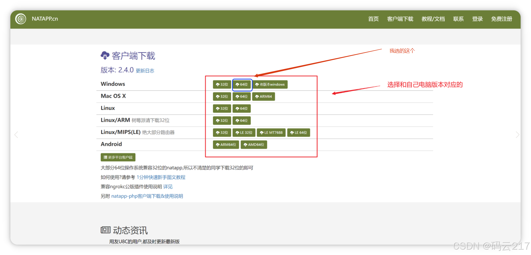Click the NATAPP.cn spiral logo icon
This screenshot has width=531, height=255.
pyautogui.click(x=21, y=19)
